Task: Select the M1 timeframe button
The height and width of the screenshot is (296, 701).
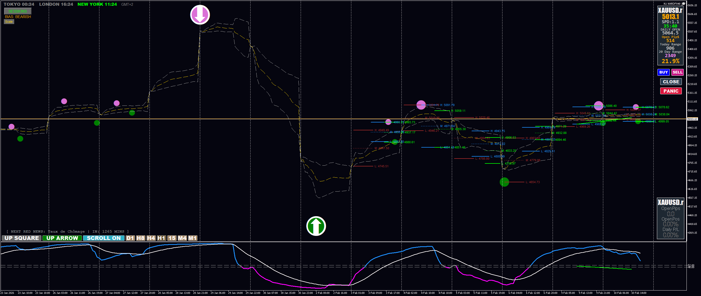Action: pyautogui.click(x=193, y=238)
